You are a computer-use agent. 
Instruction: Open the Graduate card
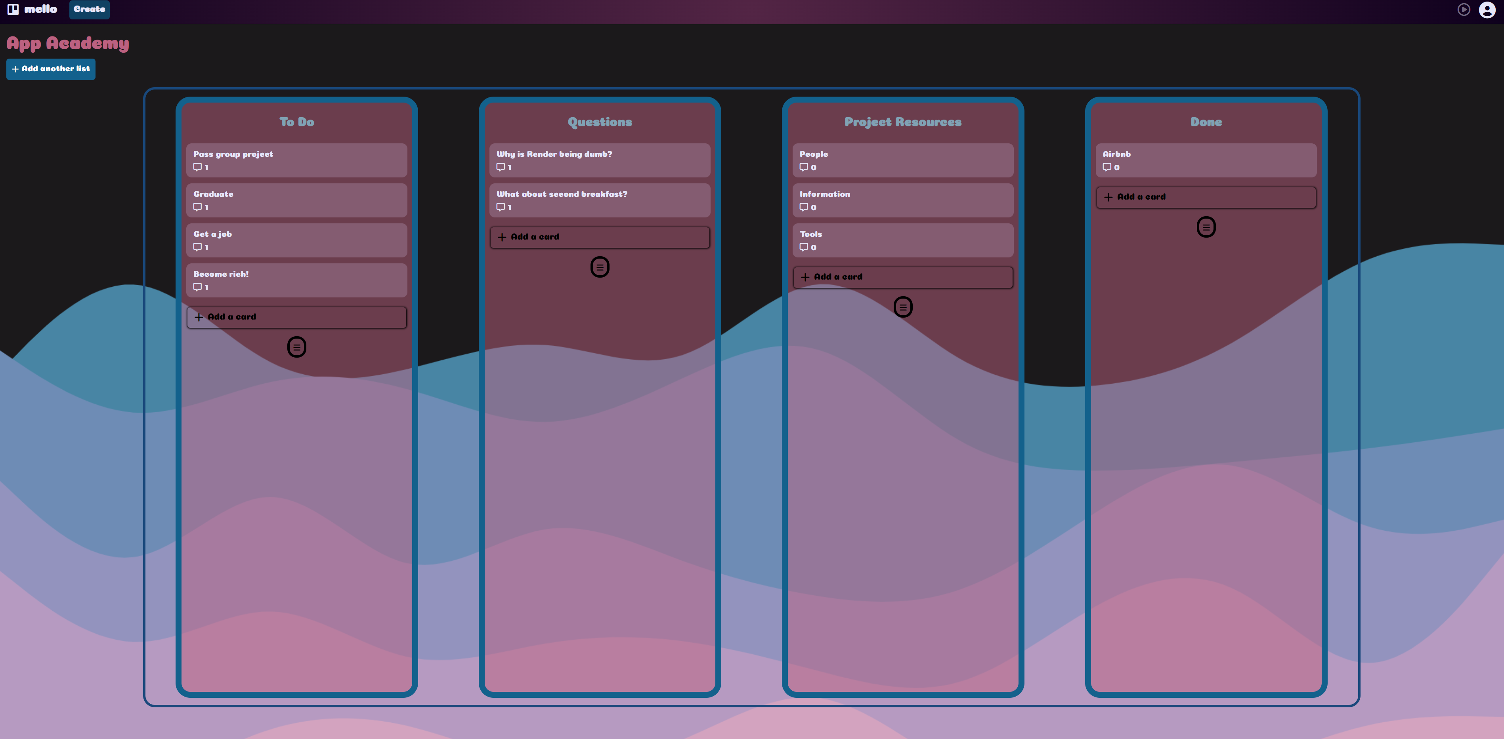296,200
